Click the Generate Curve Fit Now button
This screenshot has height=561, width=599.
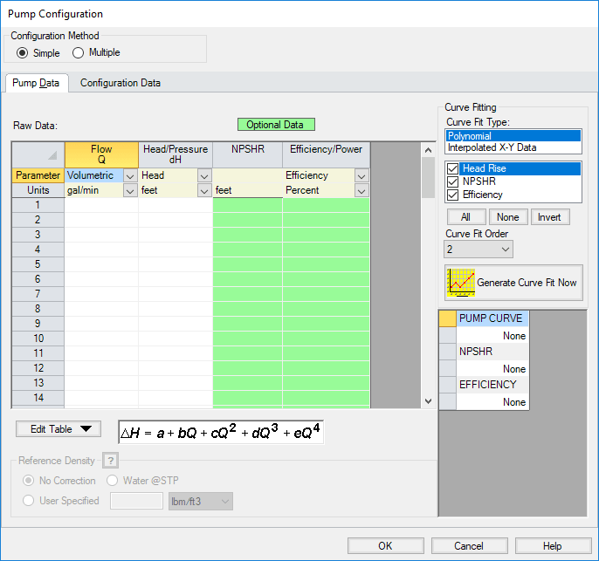pyautogui.click(x=513, y=283)
